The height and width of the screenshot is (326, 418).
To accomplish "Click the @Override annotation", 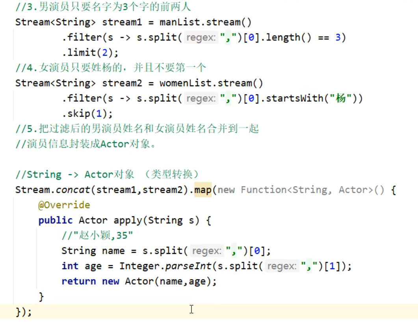I will click(64, 205).
